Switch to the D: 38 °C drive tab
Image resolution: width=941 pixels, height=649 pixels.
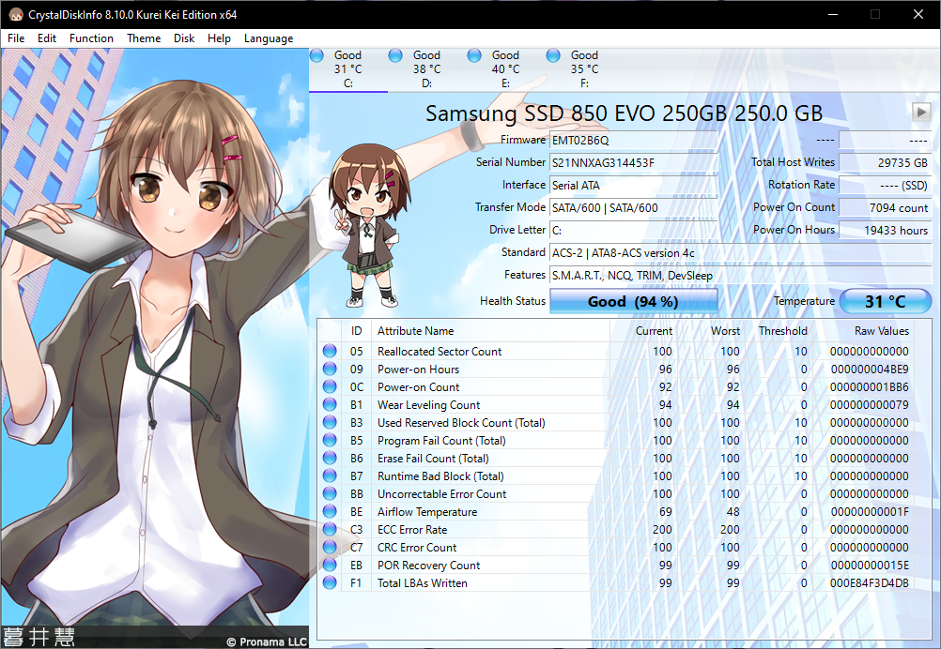pos(426,68)
